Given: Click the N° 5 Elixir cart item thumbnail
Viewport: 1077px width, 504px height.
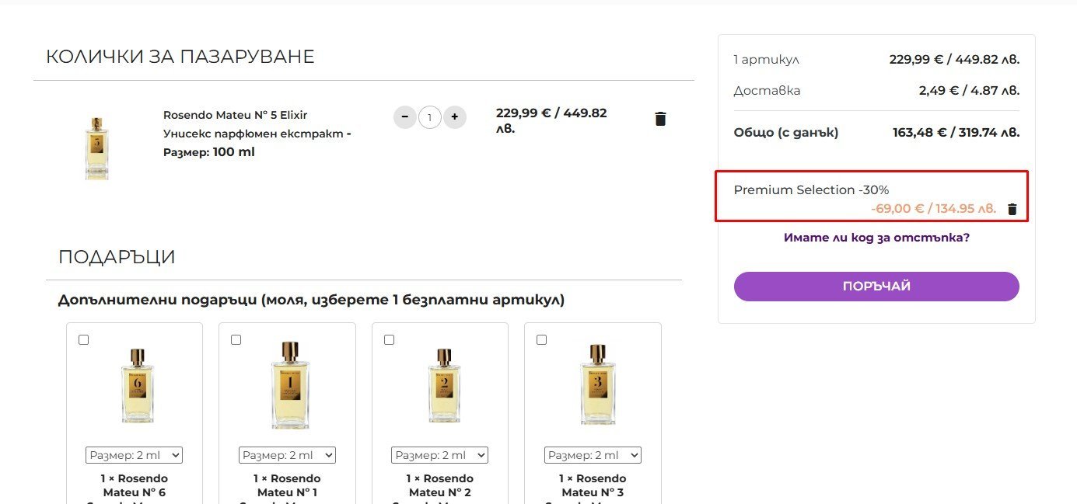Looking at the screenshot, I should (x=97, y=148).
